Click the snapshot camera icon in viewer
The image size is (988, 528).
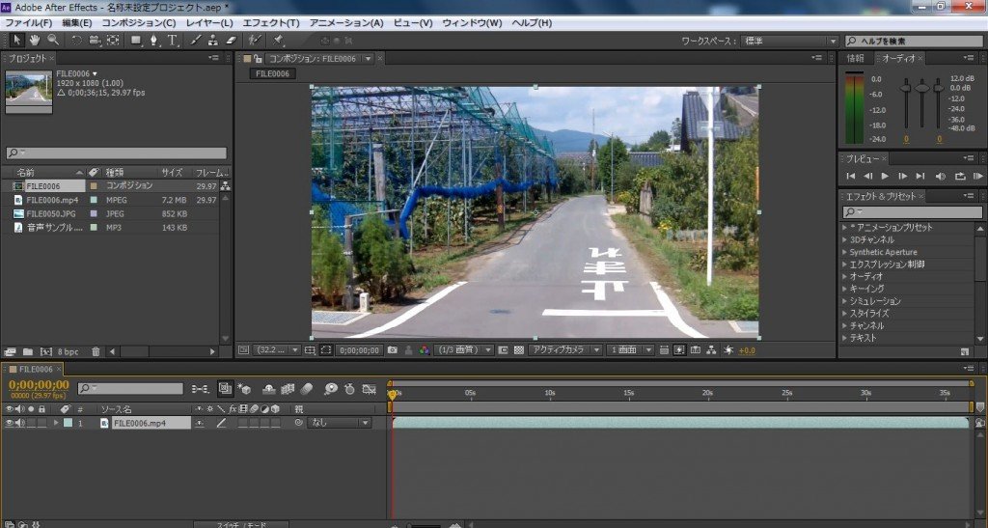click(393, 349)
